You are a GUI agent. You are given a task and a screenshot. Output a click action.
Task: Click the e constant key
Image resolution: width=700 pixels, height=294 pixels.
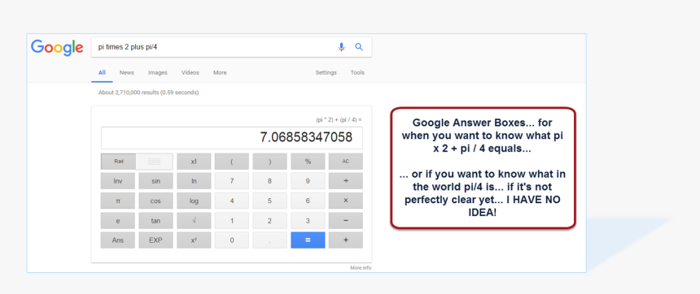[118, 221]
